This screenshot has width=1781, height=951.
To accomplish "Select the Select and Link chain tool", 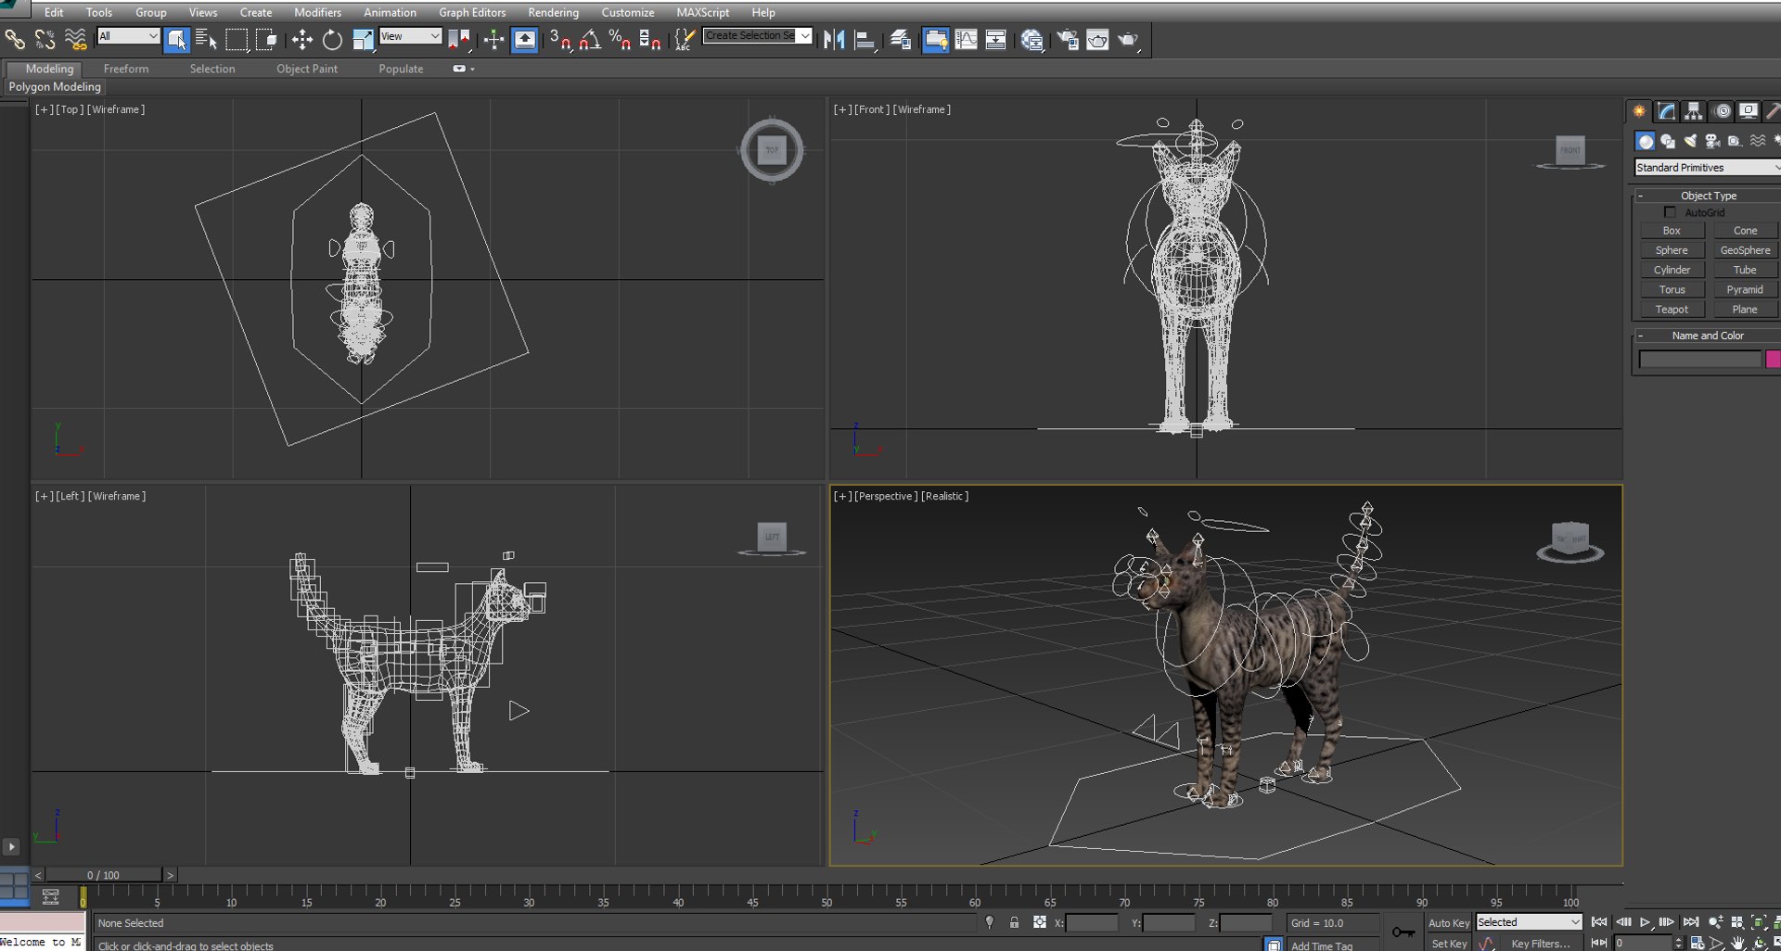I will click(x=15, y=39).
